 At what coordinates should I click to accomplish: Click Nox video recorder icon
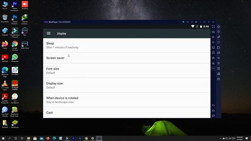pyautogui.click(x=218, y=53)
